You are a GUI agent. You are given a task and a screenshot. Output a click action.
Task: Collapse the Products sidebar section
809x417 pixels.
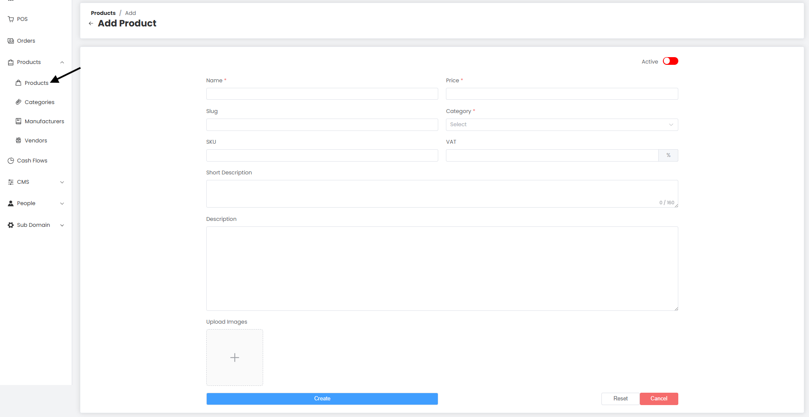point(62,62)
